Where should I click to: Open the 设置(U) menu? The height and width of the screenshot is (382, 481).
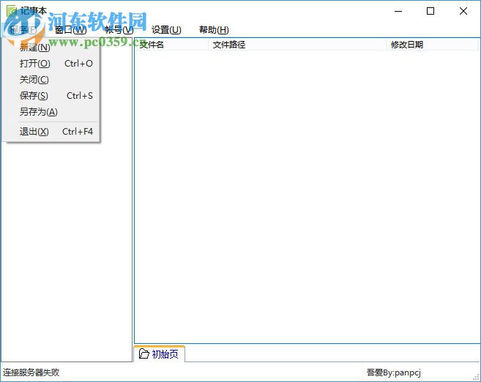click(x=166, y=30)
